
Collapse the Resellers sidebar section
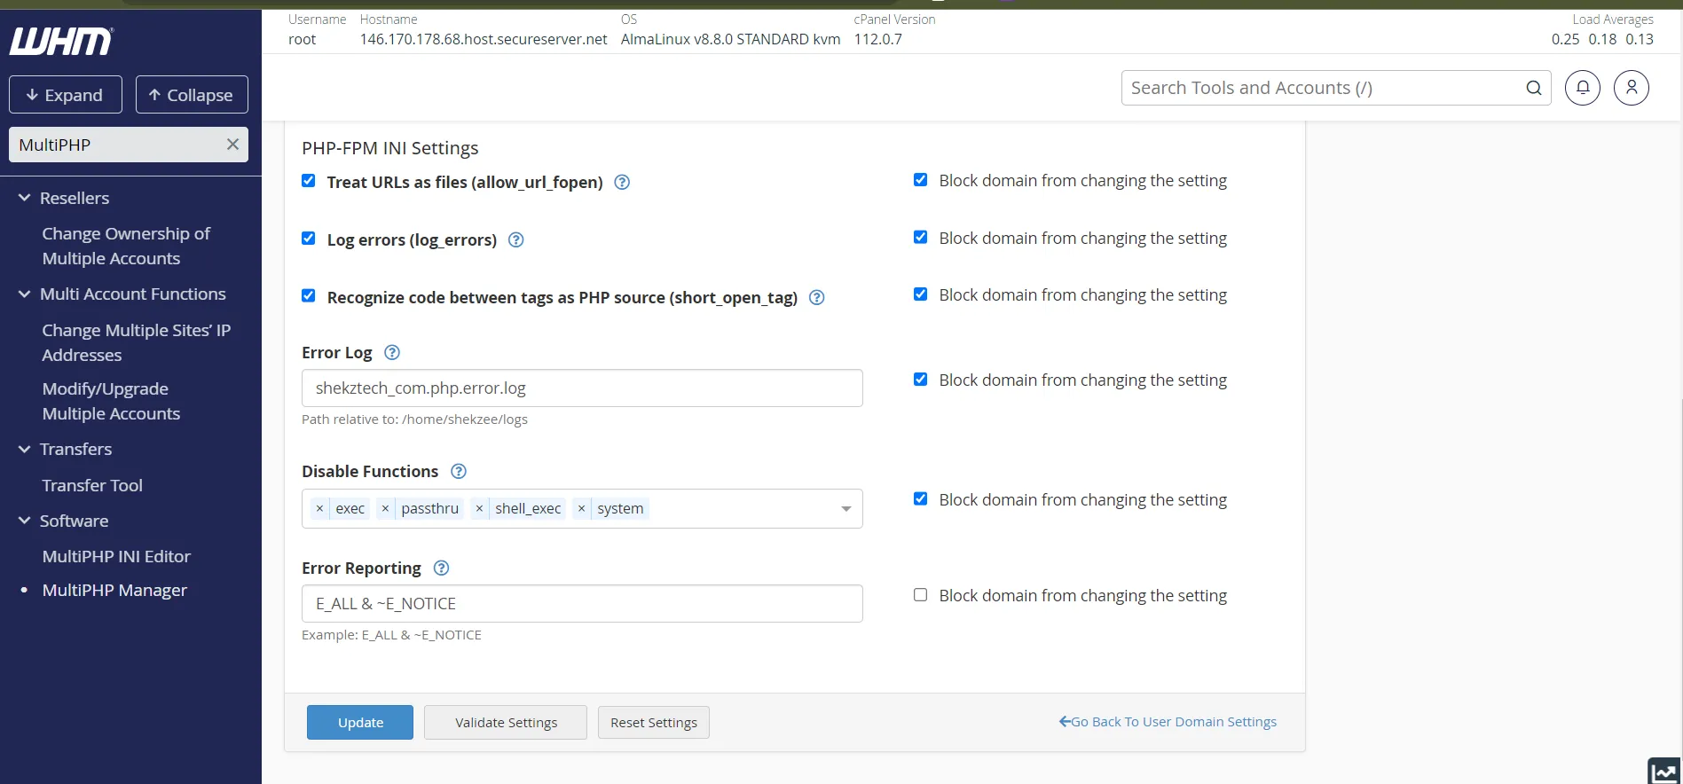pyautogui.click(x=25, y=198)
